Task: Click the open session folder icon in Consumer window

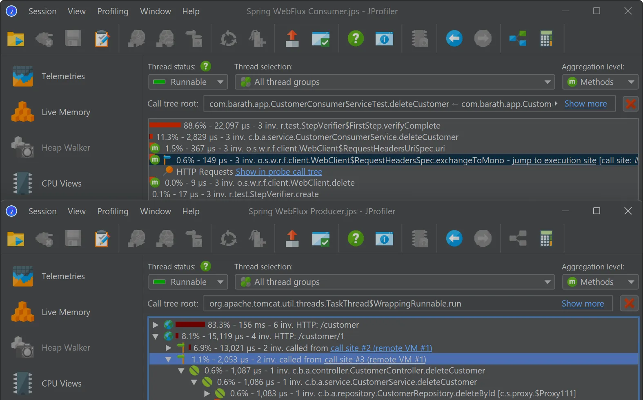Action: click(x=16, y=39)
